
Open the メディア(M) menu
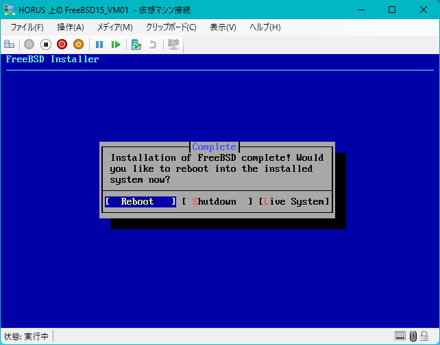(114, 27)
